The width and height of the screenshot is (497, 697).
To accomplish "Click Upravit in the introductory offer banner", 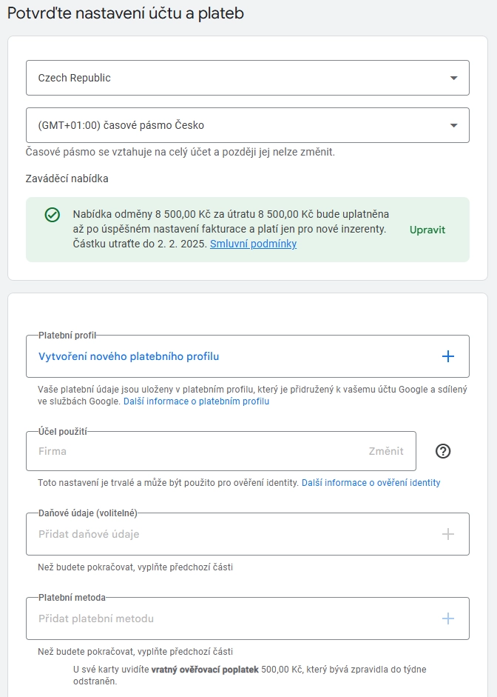I will point(427,230).
